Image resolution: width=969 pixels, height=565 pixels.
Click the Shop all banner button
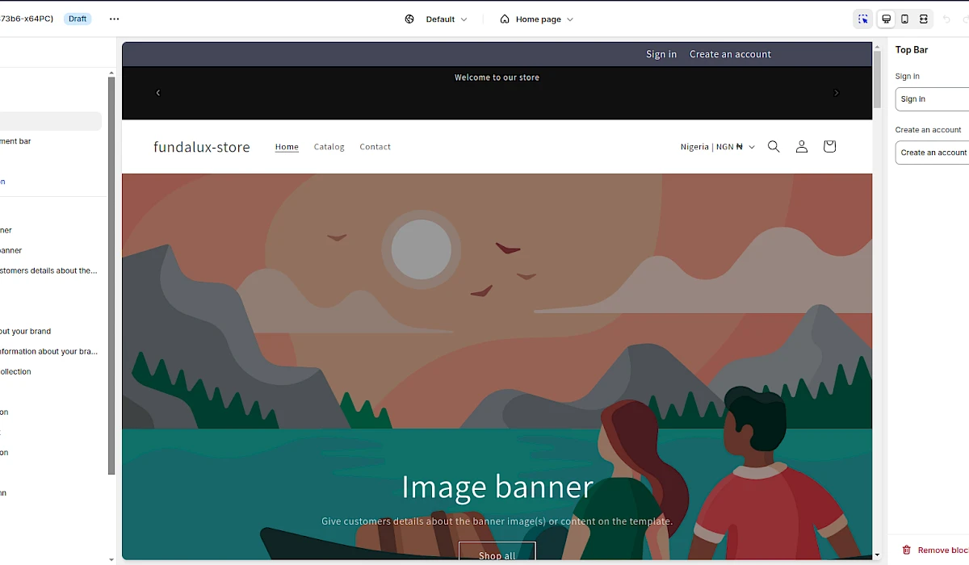497,555
